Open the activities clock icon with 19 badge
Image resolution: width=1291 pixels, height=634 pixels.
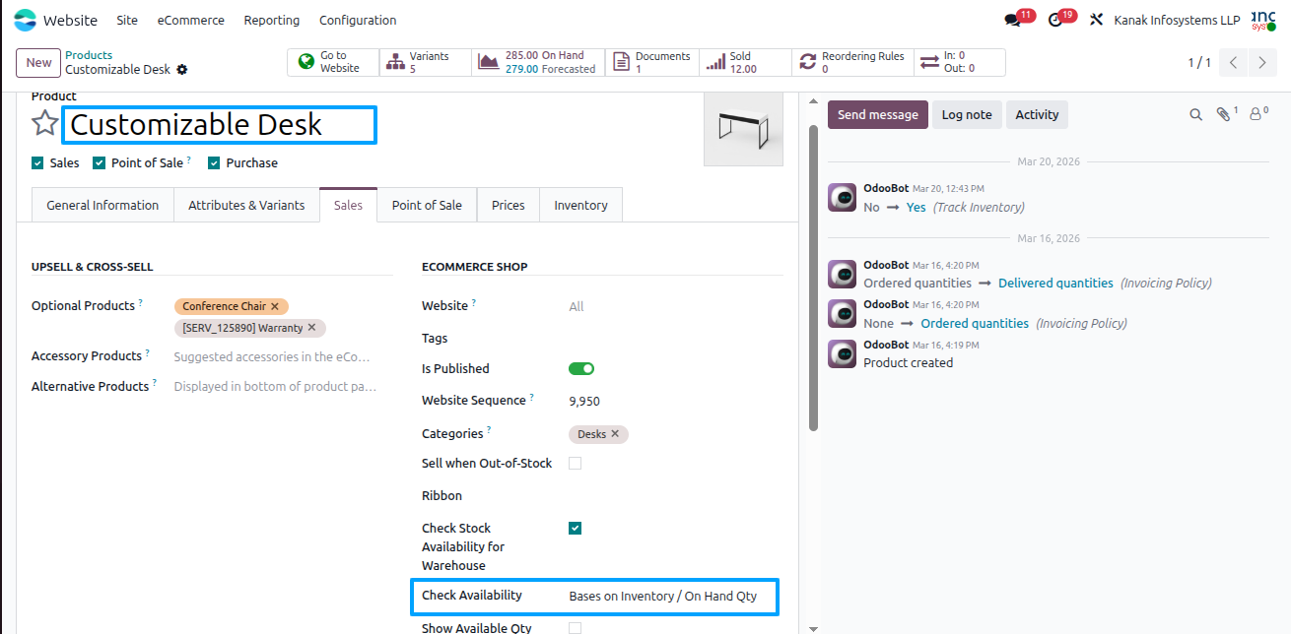tap(1055, 20)
